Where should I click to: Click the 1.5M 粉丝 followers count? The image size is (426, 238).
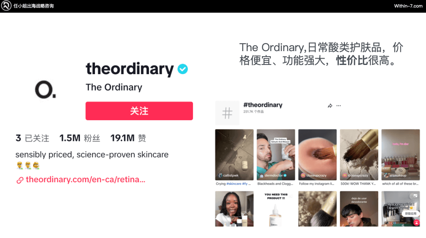[80, 138]
